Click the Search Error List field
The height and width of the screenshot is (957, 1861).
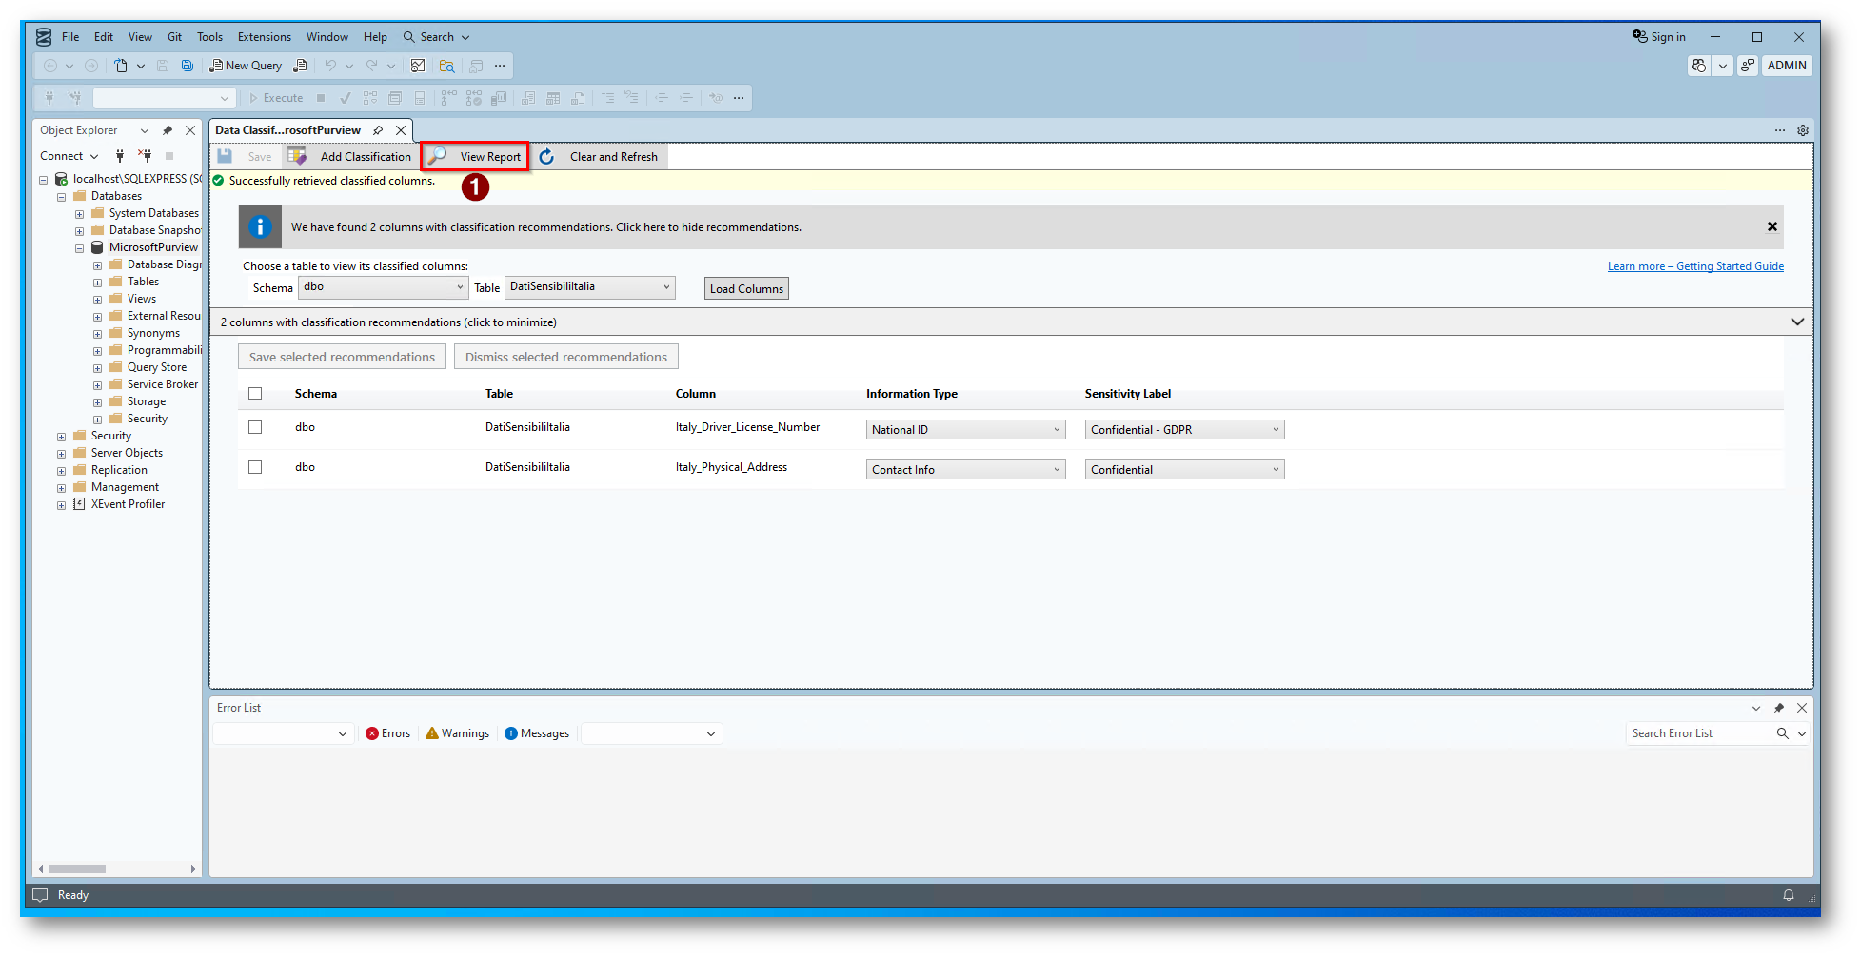pyautogui.click(x=1698, y=733)
